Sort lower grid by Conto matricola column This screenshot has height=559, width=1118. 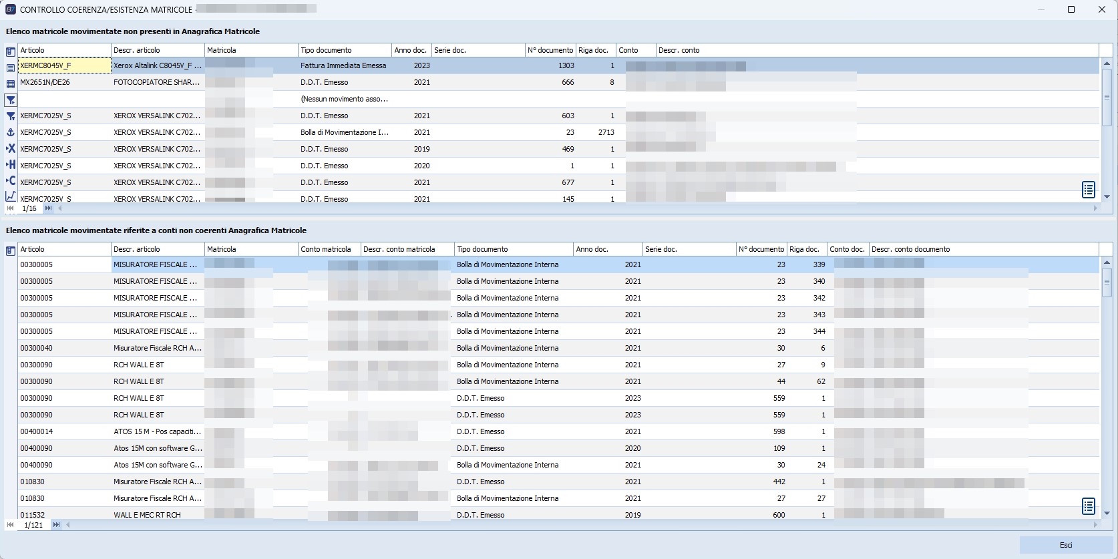(329, 249)
